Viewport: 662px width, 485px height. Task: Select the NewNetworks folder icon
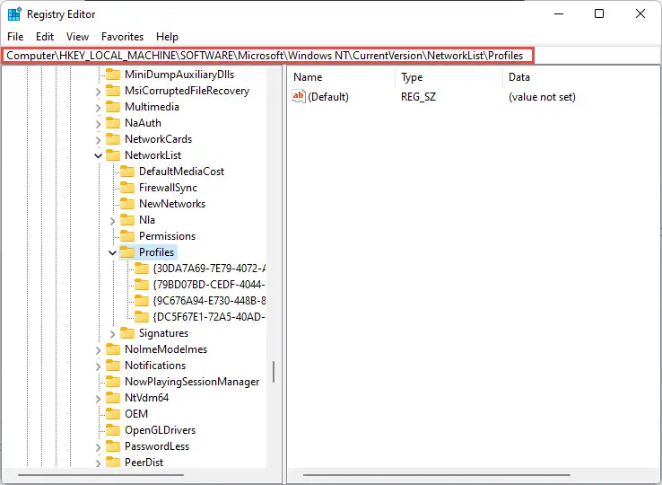[127, 204]
